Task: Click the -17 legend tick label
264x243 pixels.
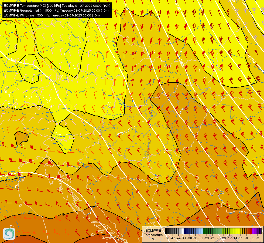Action: coord(229,238)
